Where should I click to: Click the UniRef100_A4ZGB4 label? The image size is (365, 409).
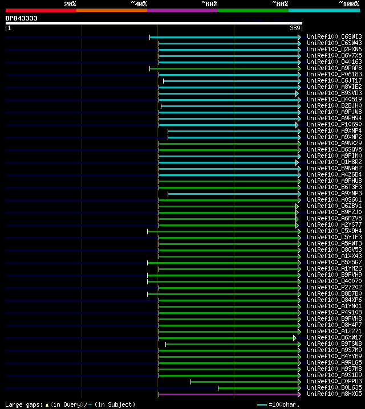[x=334, y=174]
